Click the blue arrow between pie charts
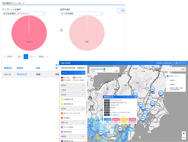Viewport: 188px width, 142px height. pyautogui.click(x=62, y=30)
